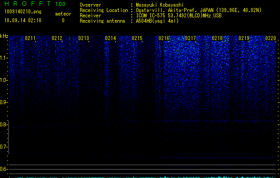Click the 0.9 kHz axis tick label
Screen dimensions: 280x178
tap(3, 102)
